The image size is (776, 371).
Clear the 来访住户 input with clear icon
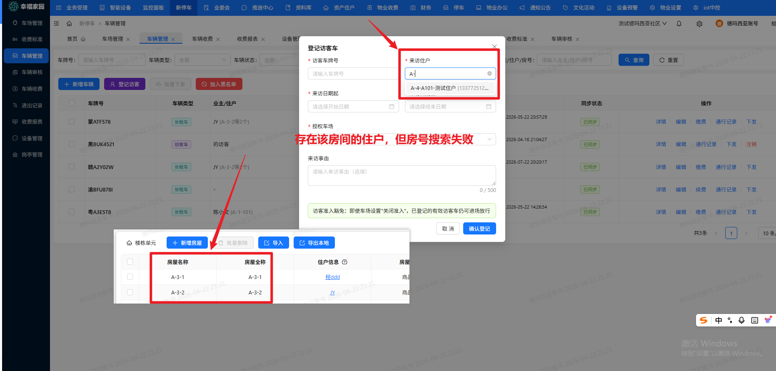(x=489, y=74)
